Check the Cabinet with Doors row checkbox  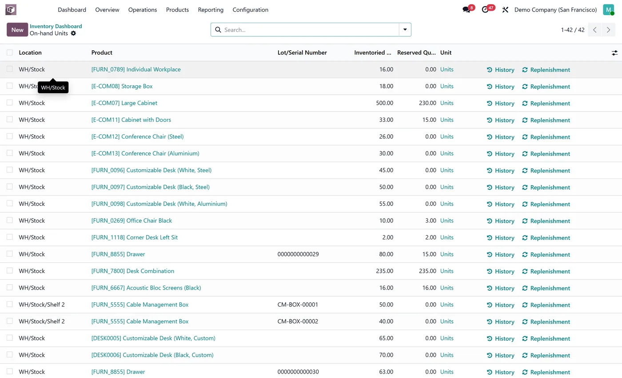point(10,119)
